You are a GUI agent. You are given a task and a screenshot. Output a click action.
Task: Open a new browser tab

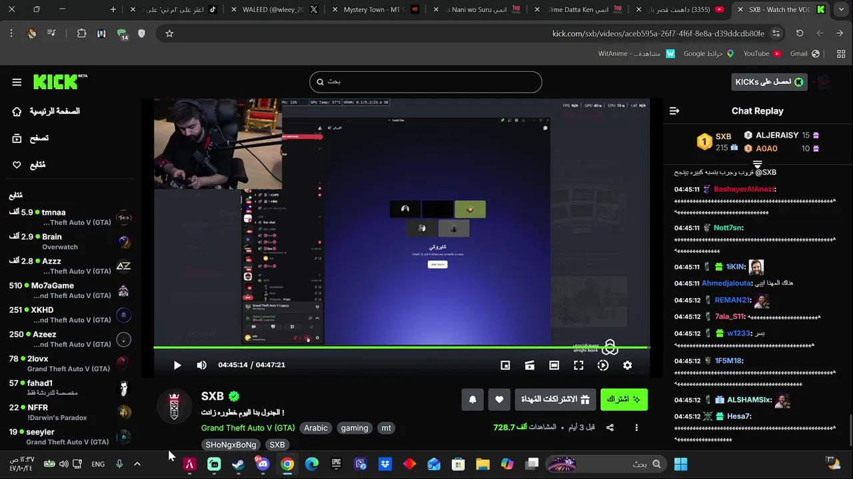tap(113, 9)
